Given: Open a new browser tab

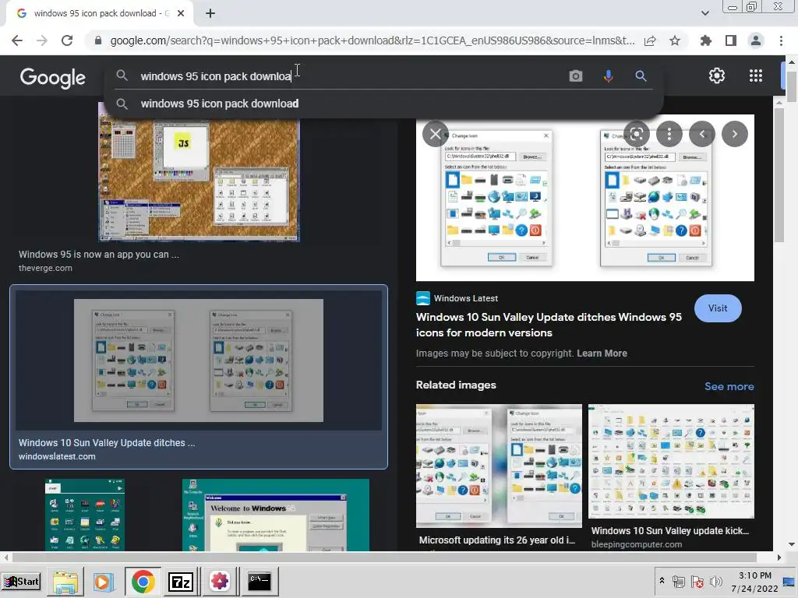Looking at the screenshot, I should tap(210, 14).
